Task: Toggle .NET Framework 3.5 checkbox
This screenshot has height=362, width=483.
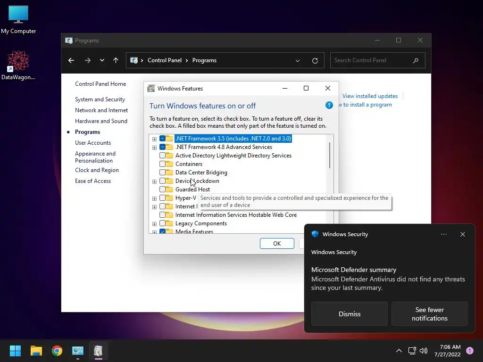Action: (x=162, y=139)
